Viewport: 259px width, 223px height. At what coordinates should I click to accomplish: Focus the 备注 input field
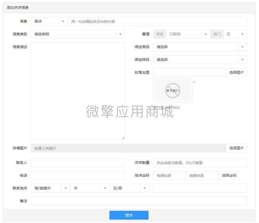(x=139, y=201)
